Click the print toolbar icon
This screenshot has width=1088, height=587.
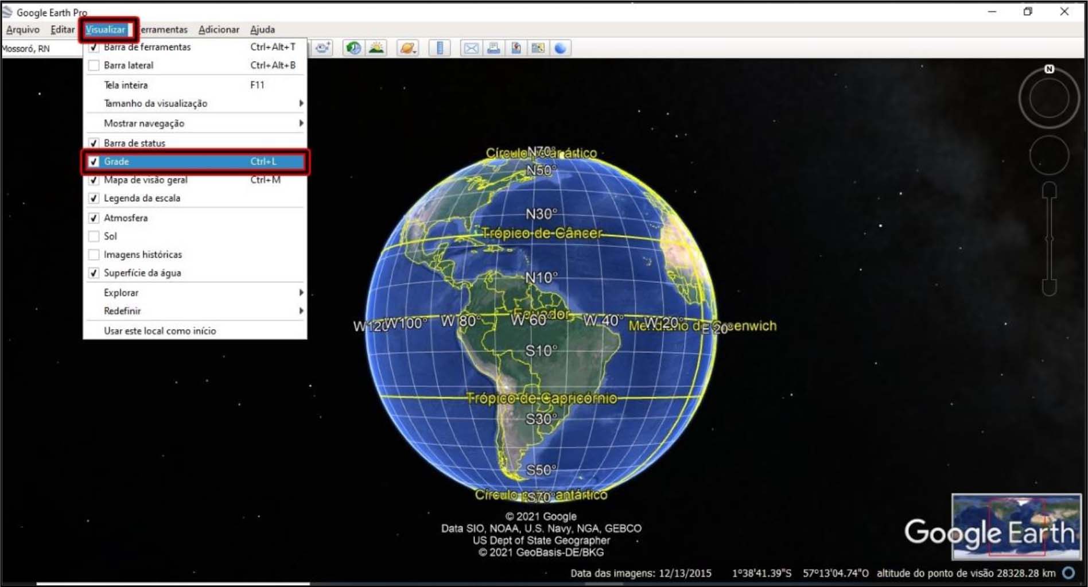click(x=494, y=48)
